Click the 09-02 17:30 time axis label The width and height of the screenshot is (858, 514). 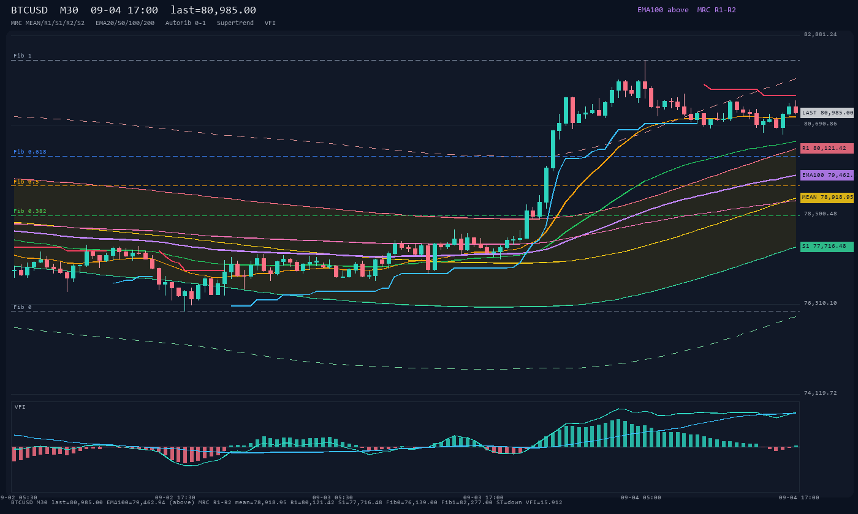coord(175,497)
